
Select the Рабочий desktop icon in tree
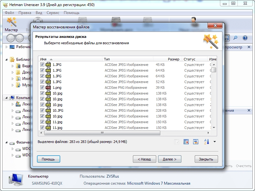click(x=12, y=47)
